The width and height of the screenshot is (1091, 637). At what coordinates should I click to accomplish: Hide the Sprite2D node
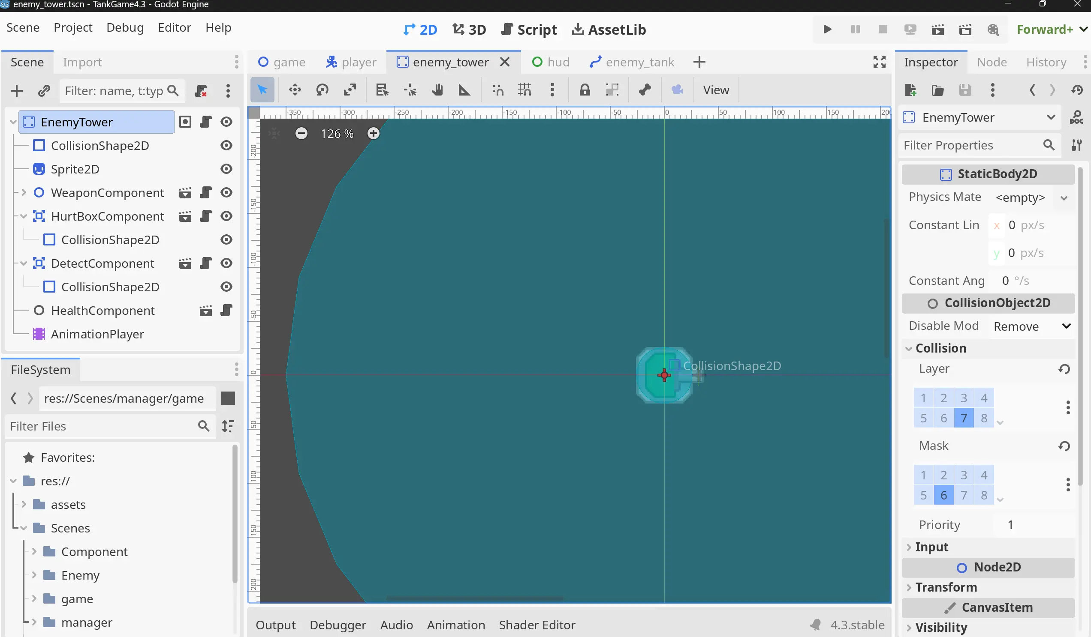point(226,169)
